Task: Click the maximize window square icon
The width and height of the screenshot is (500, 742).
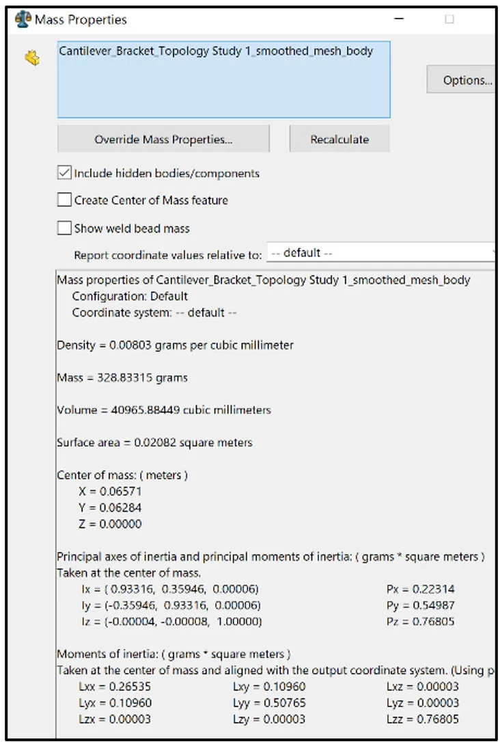Action: coord(449,20)
